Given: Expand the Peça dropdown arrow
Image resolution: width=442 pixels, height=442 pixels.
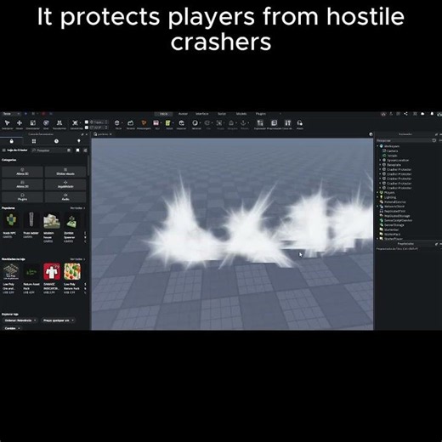Looking at the screenshot, I should (122, 123).
